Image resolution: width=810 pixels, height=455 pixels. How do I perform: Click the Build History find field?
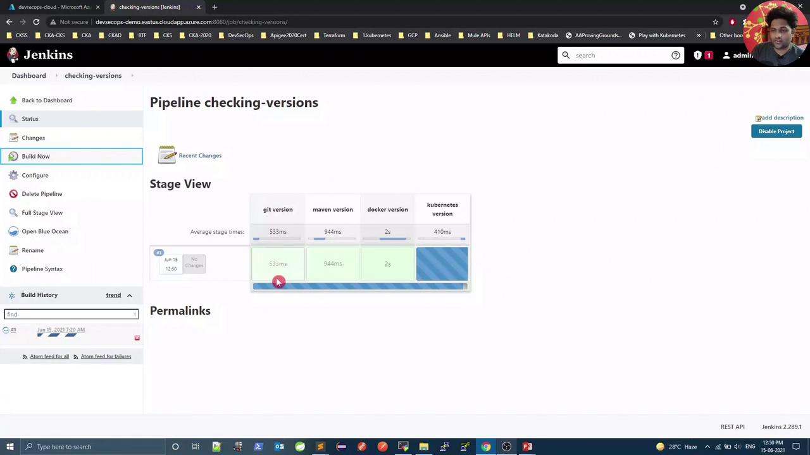71,314
